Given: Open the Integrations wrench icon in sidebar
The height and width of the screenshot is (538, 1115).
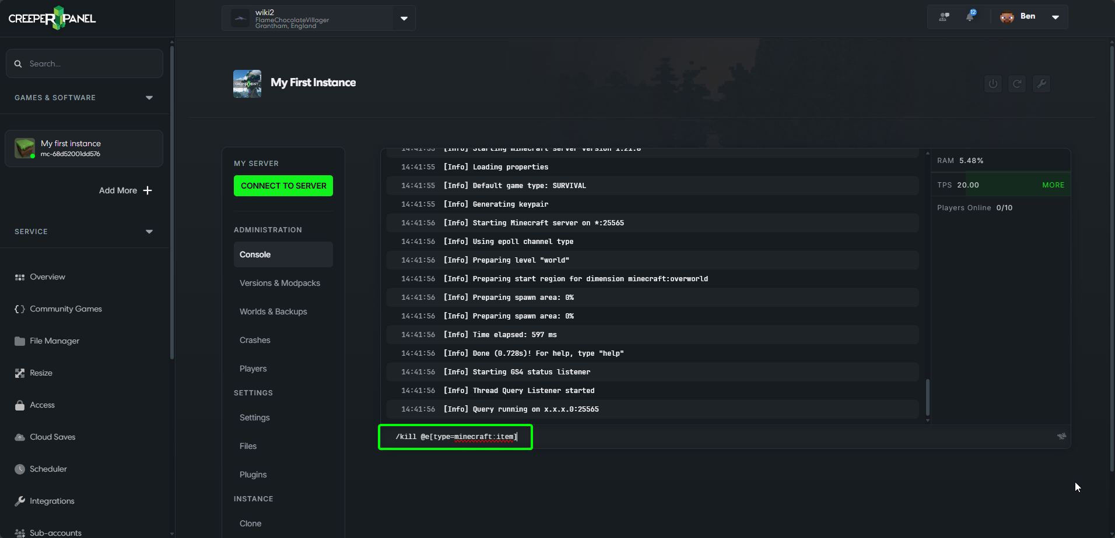Looking at the screenshot, I should click(19, 501).
